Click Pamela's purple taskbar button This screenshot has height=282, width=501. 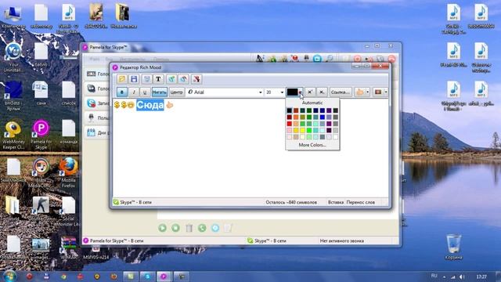pos(164,277)
